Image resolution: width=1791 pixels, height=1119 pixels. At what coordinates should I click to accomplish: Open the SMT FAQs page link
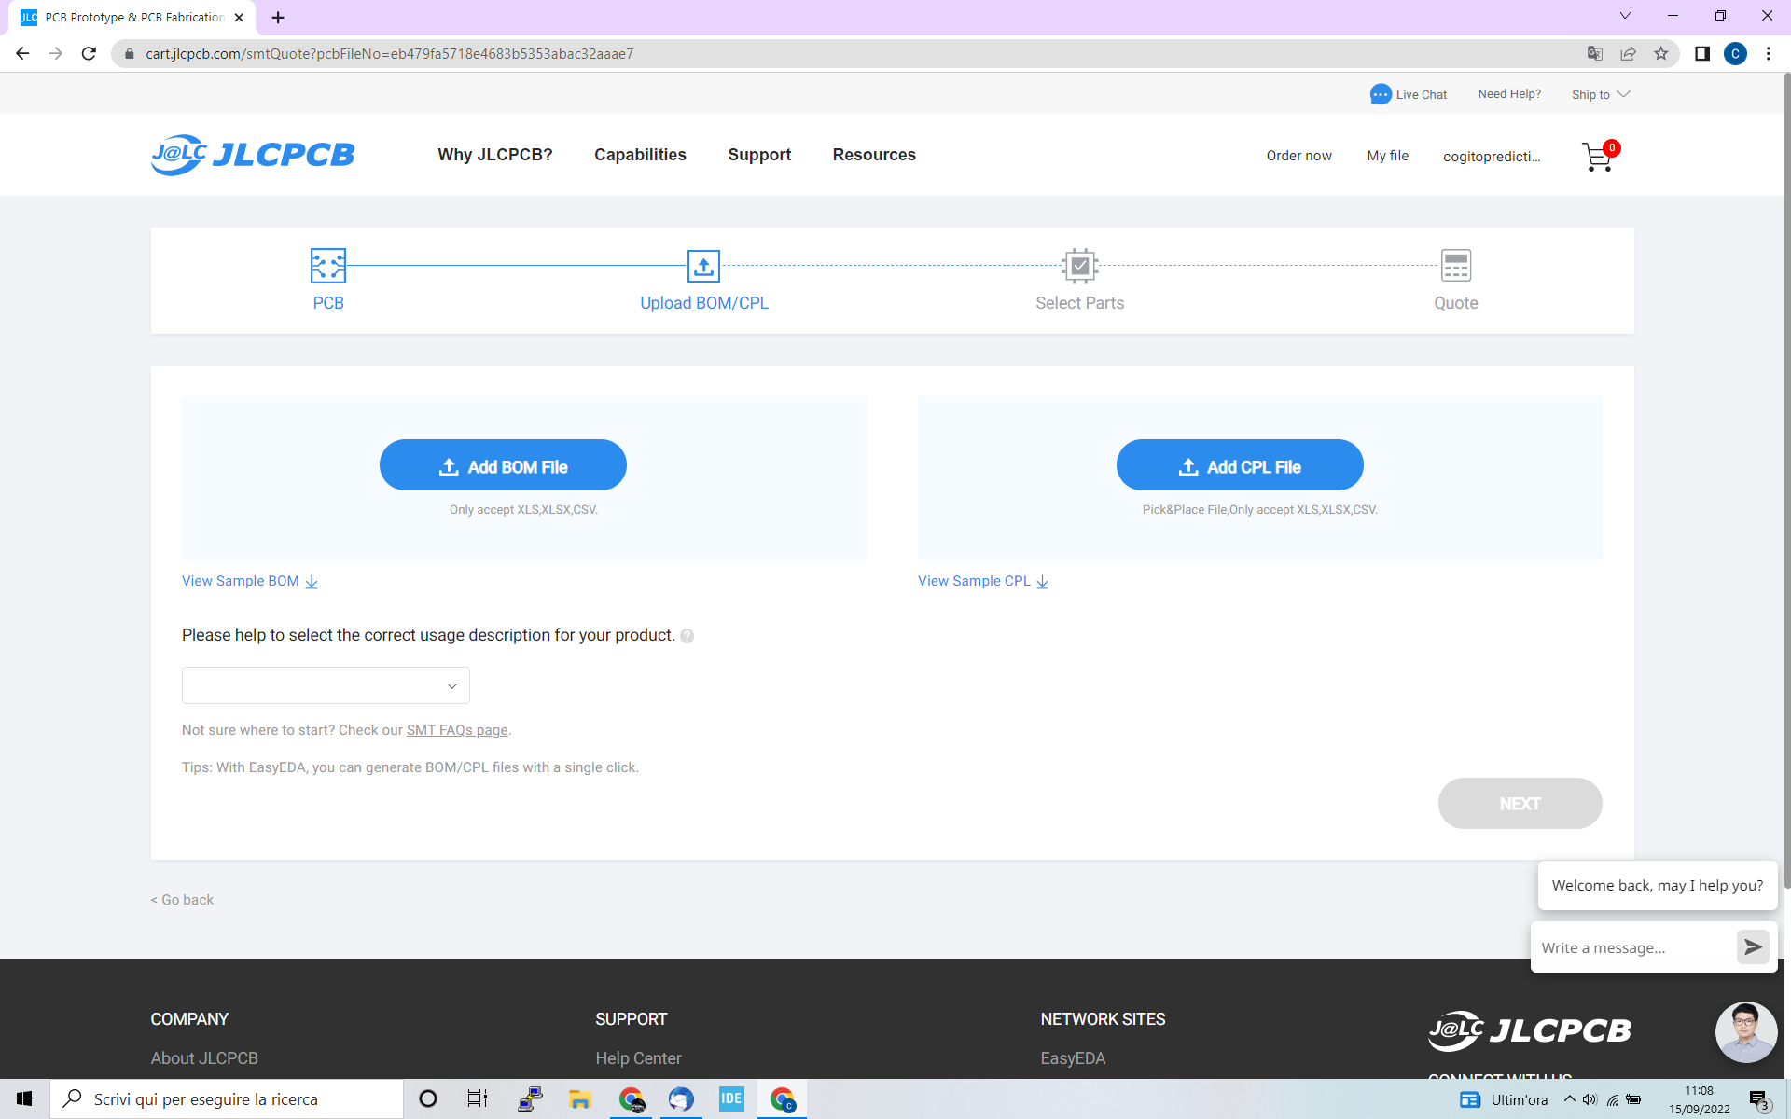pyautogui.click(x=456, y=729)
